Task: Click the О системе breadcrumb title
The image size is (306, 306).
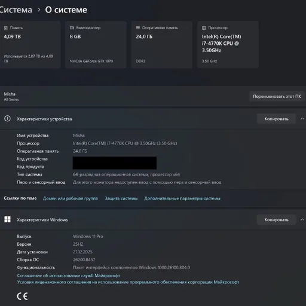Action: tap(66, 10)
